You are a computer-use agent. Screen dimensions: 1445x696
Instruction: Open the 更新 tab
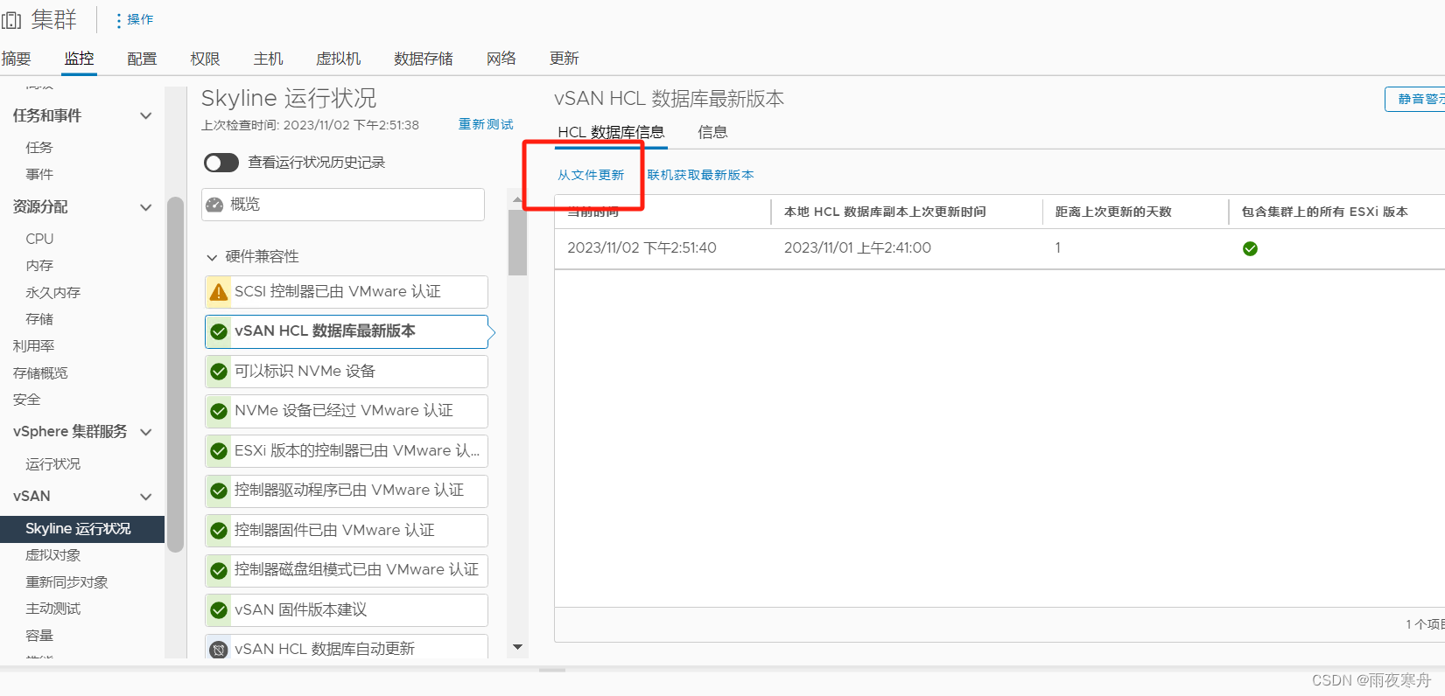[x=564, y=59]
